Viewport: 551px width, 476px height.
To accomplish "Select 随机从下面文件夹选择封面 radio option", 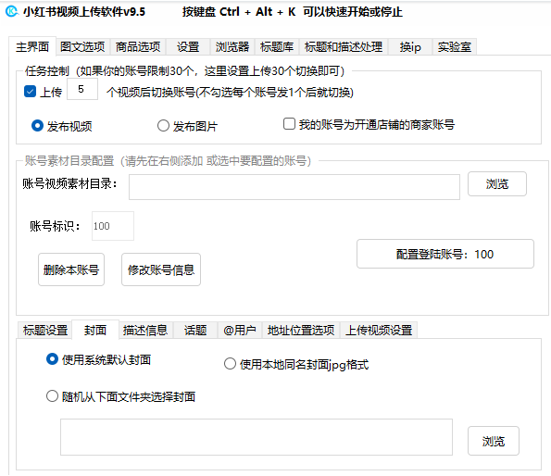I will point(52,396).
